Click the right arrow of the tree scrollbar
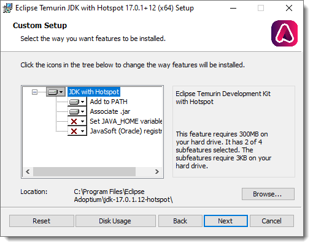 (x=157, y=171)
